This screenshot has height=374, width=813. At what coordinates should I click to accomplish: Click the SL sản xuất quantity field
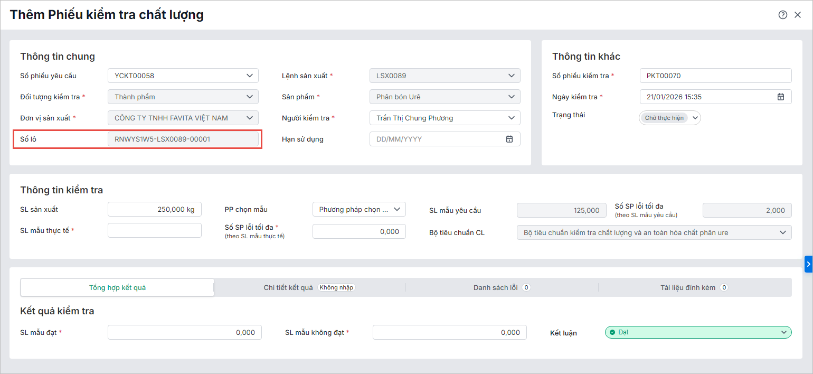click(155, 209)
